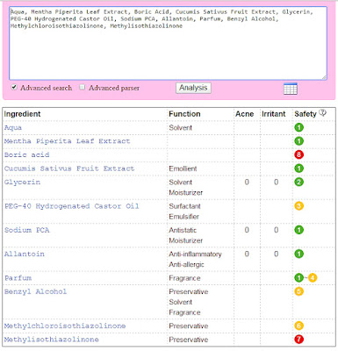
Task: Click 'Moisturizer' in the Glycerin row
Action: 186,192
